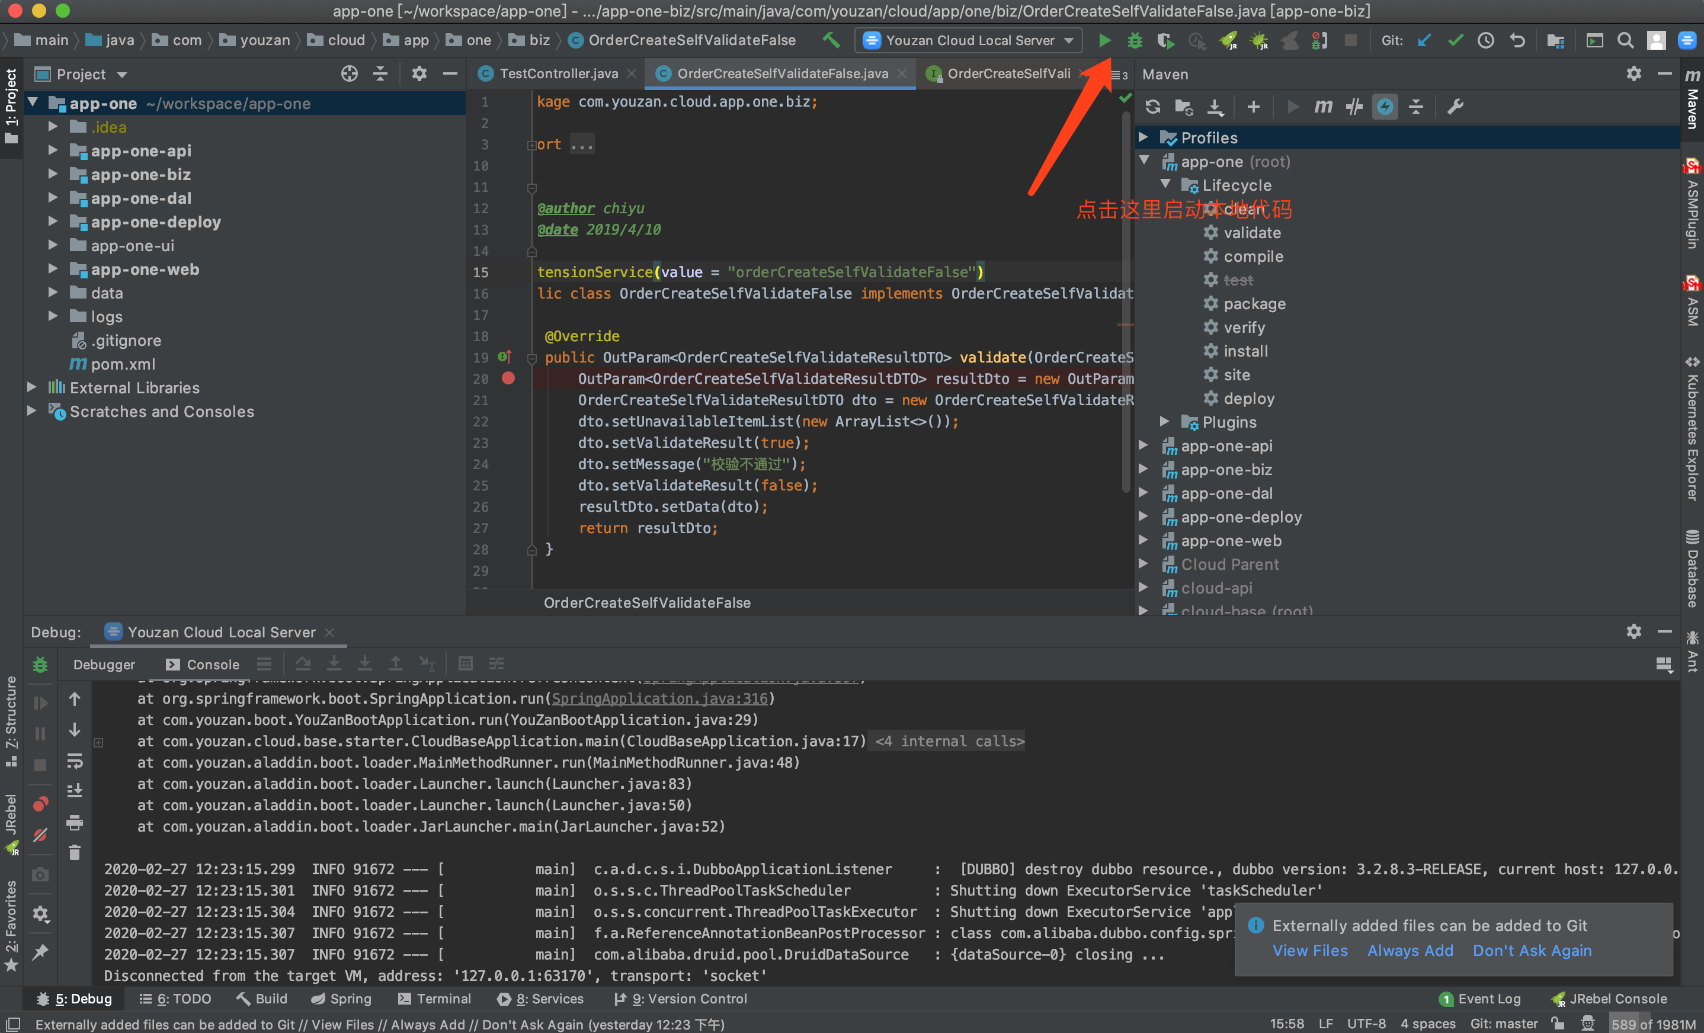Add Maven project with plus icon
This screenshot has width=1704, height=1033.
(x=1253, y=107)
